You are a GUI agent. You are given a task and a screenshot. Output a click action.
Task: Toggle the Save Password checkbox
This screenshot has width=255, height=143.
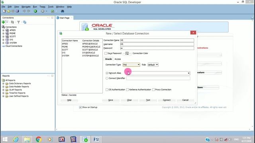(106, 53)
